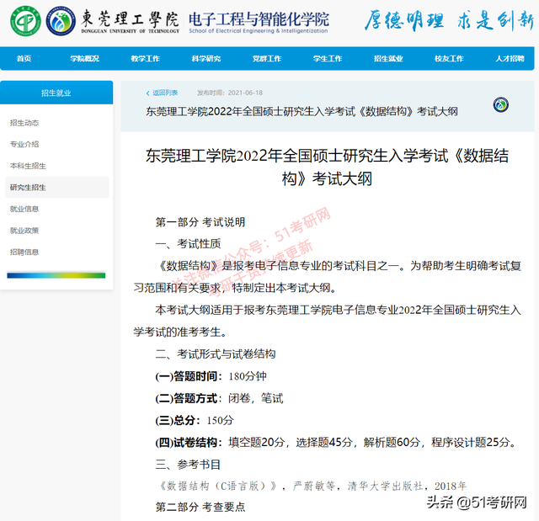Select 招生动态 in the sidebar
Image resolution: width=539 pixels, height=521 pixels.
pos(24,123)
